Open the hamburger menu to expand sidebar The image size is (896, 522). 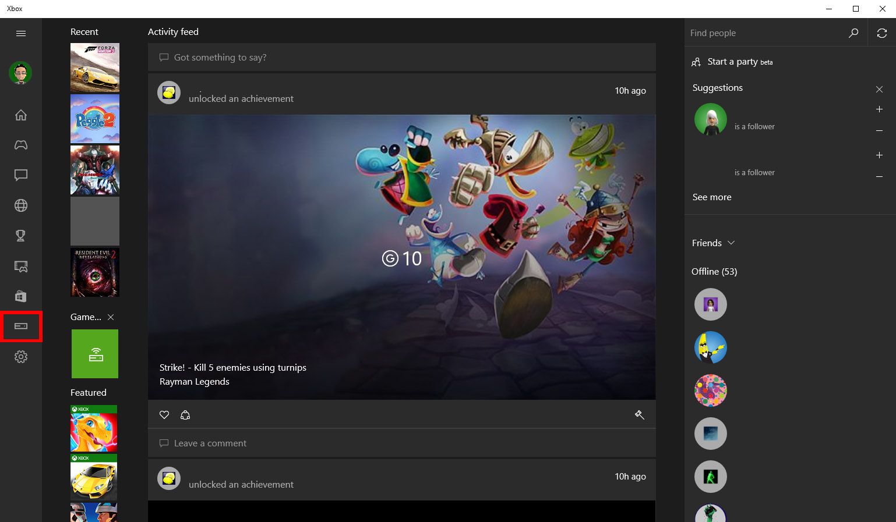click(x=21, y=33)
